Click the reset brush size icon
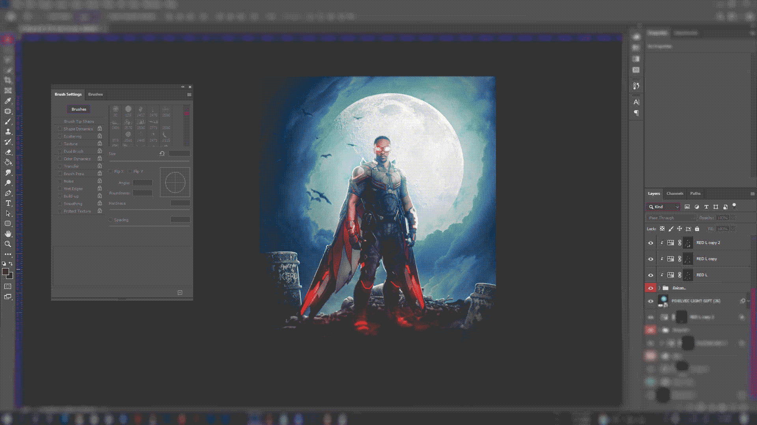This screenshot has height=425, width=757. 162,153
